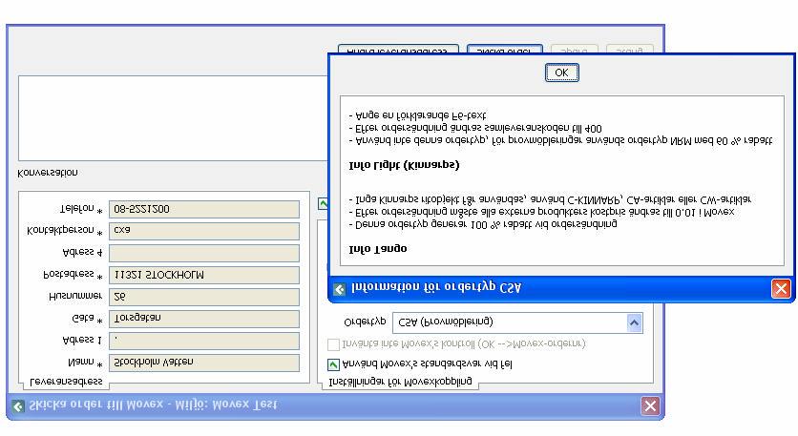
Task: Click the icon in the Information för ordertyp CSA title bar
Action: click(x=340, y=289)
